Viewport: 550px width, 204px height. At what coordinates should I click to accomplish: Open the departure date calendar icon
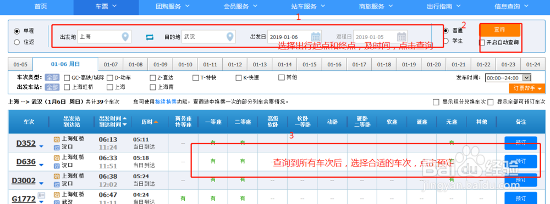(316, 37)
